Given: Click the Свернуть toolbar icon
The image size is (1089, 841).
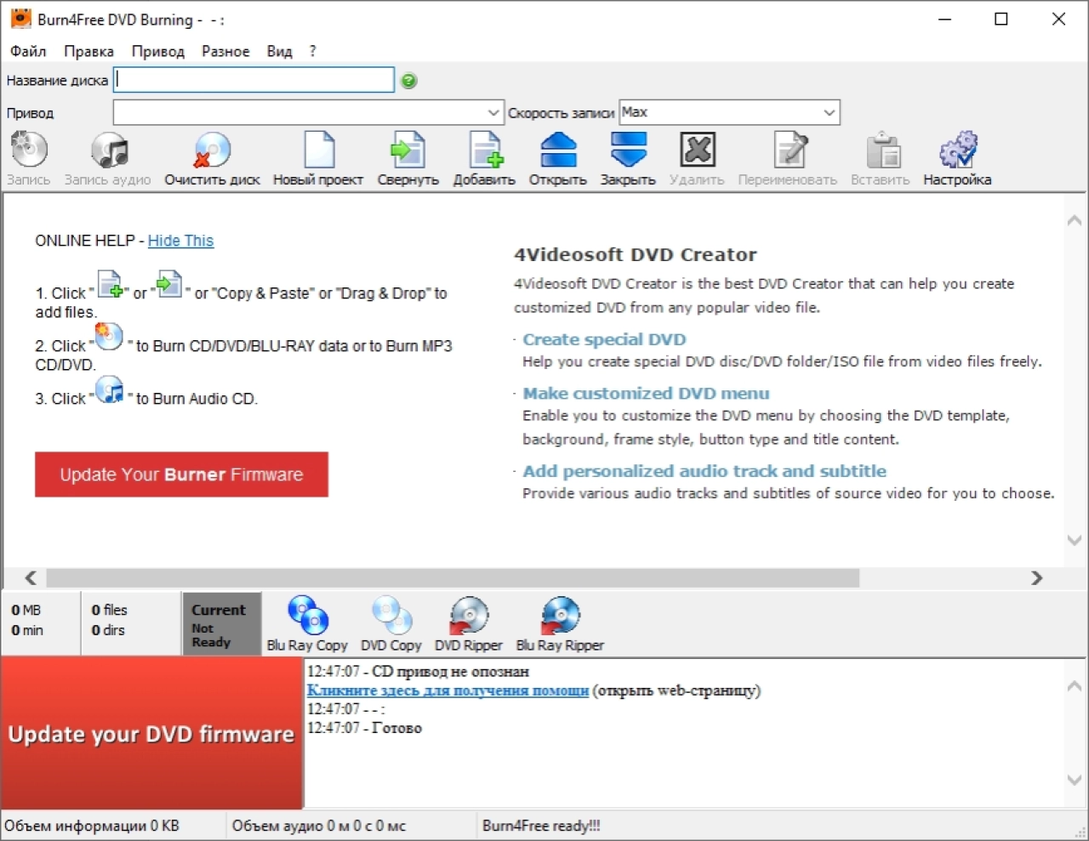Looking at the screenshot, I should (x=408, y=151).
